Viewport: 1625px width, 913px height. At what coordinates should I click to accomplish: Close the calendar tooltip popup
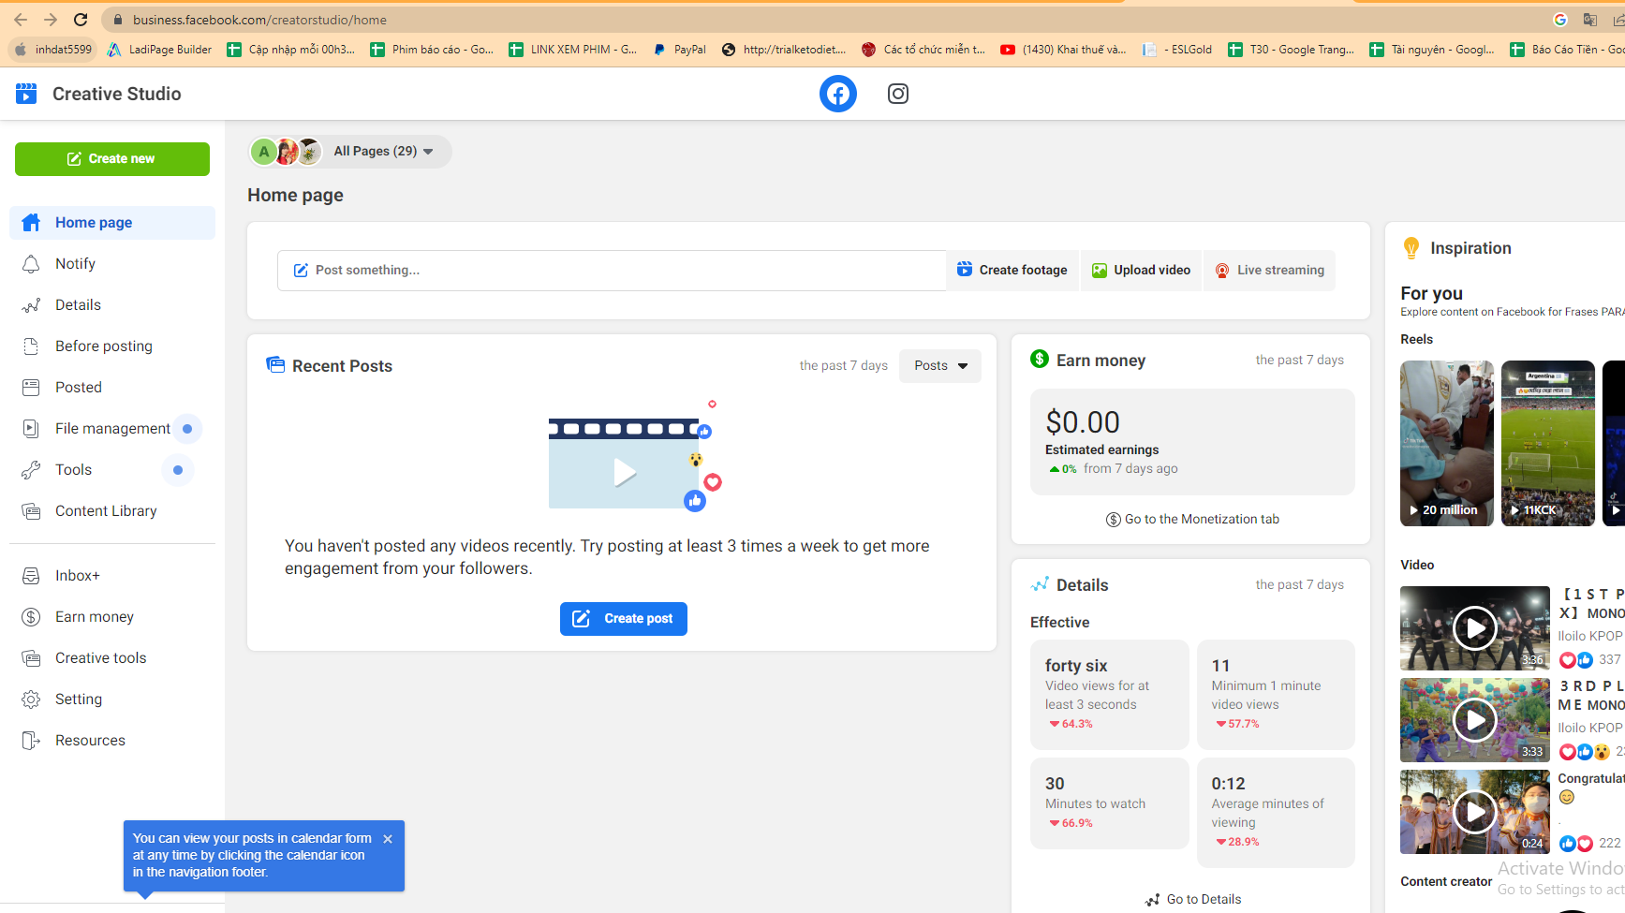pyautogui.click(x=388, y=839)
